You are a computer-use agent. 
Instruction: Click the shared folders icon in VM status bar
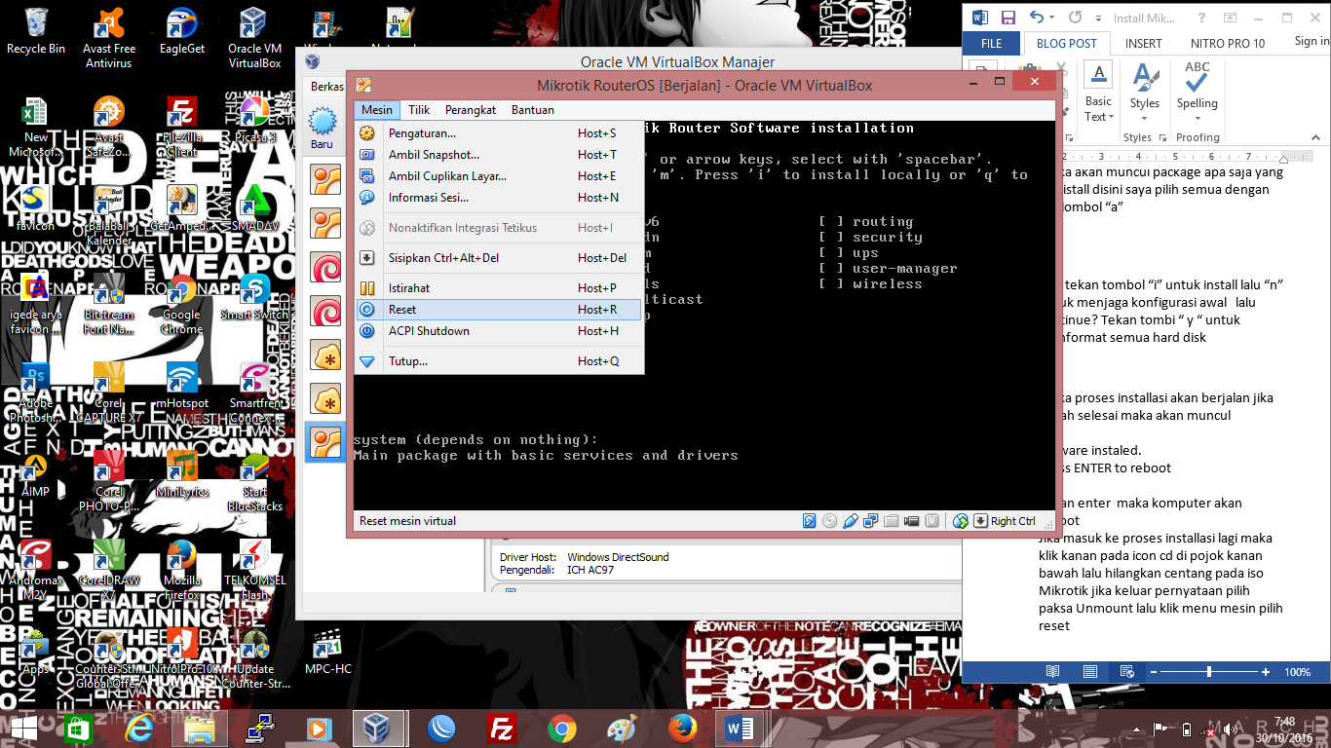[892, 521]
